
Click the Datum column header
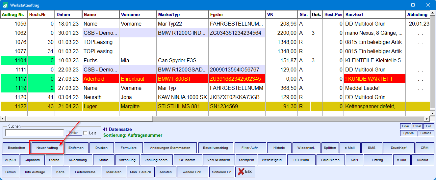[68, 14]
